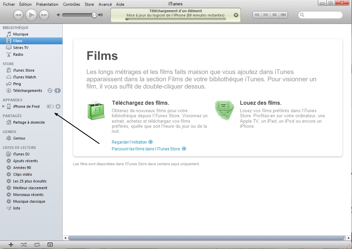Switch to Cover Flow view
Screen dimensions: 352x249
tap(283, 15)
